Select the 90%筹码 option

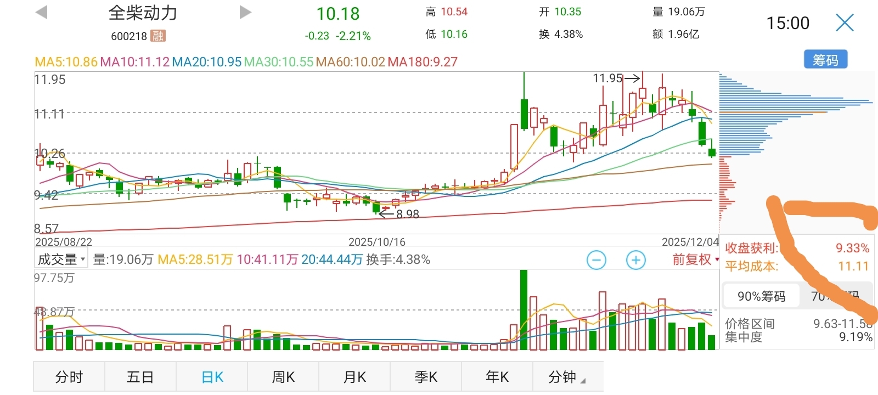(x=761, y=296)
